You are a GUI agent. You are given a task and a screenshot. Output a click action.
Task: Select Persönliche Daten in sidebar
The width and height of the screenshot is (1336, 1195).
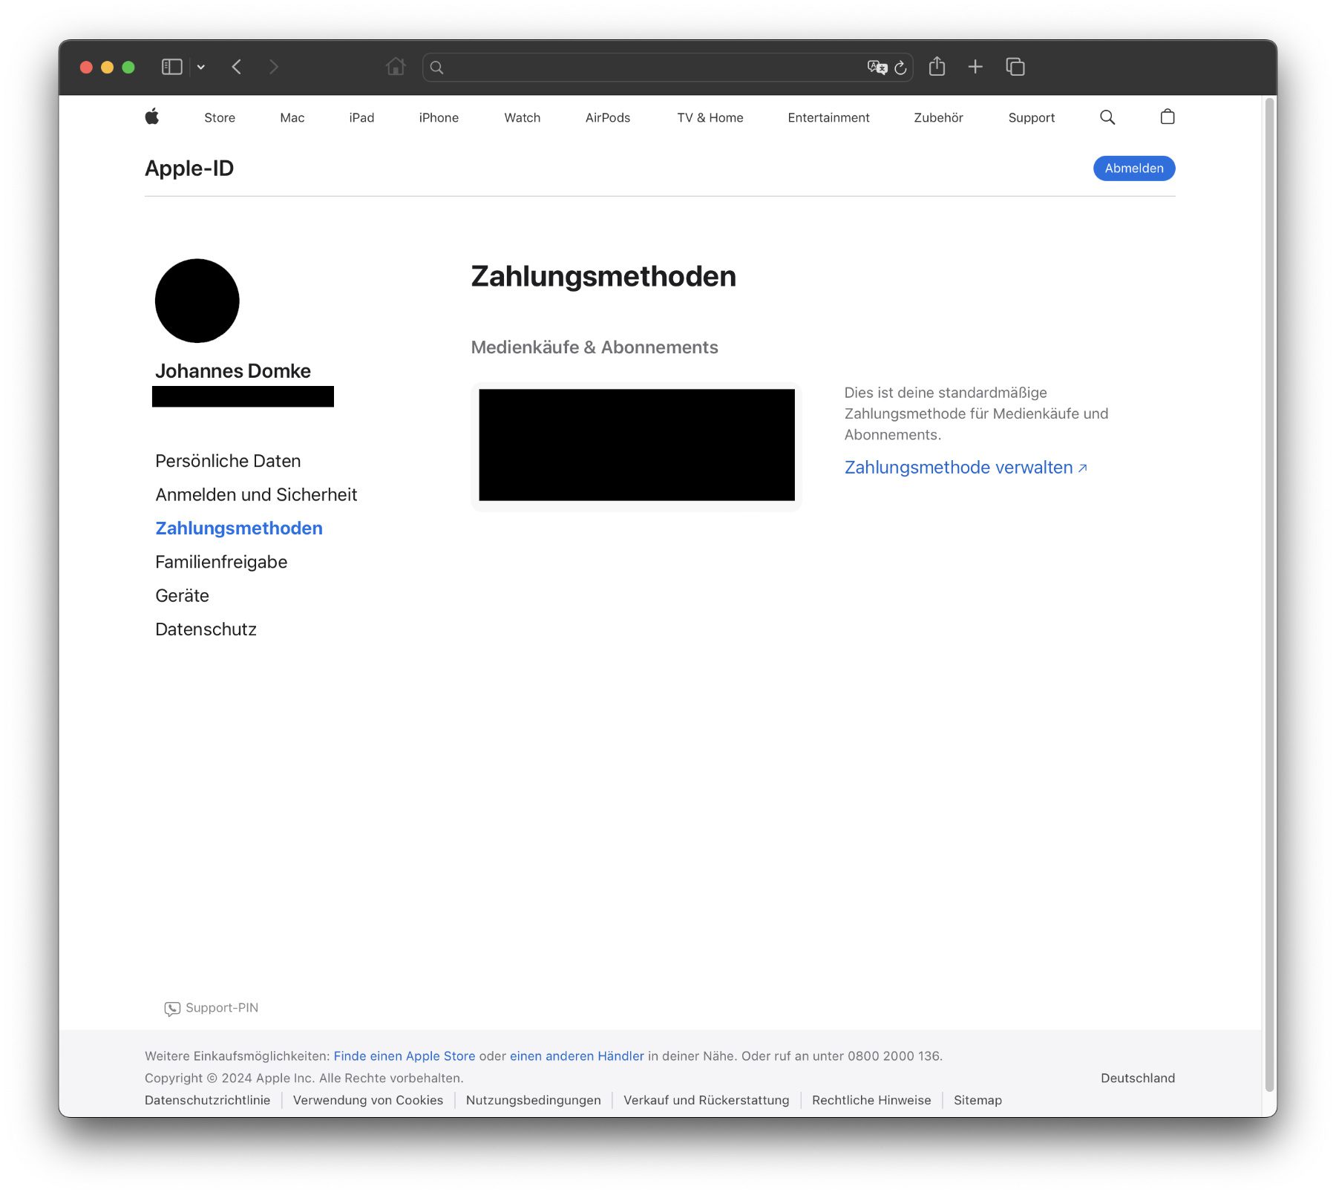point(228,461)
